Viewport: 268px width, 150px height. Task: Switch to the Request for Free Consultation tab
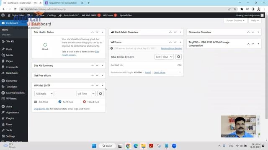pyautogui.click(x=63, y=3)
